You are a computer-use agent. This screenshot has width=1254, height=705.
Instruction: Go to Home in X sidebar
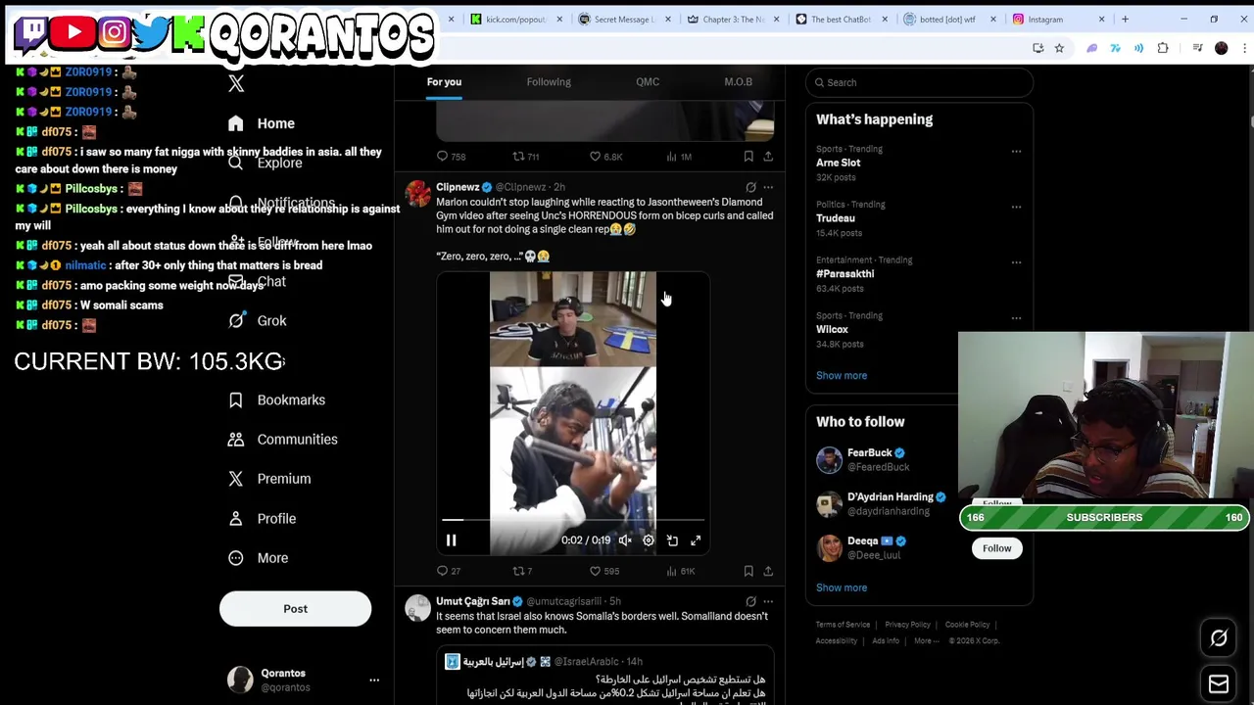click(262, 123)
